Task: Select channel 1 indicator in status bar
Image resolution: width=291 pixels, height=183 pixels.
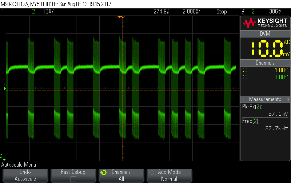Action: (3, 11)
